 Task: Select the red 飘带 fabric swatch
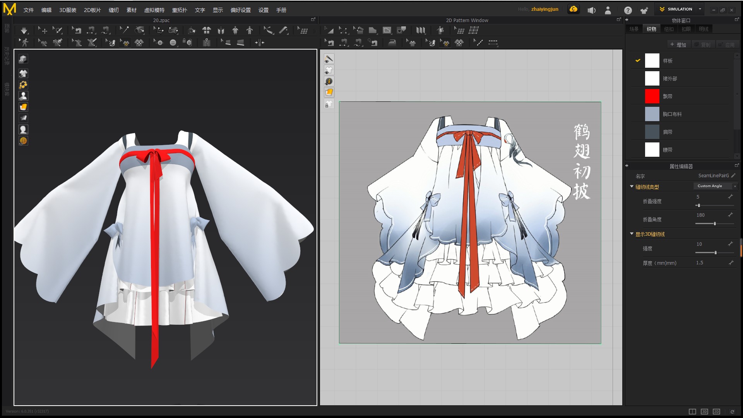(x=652, y=96)
